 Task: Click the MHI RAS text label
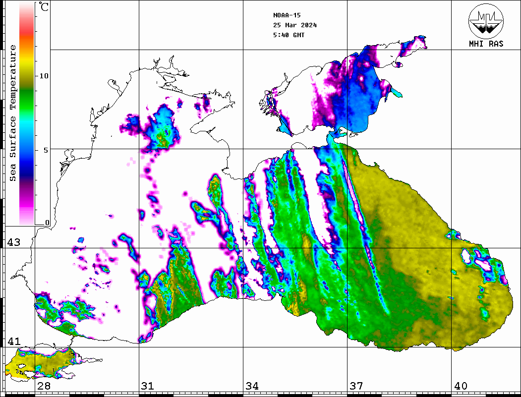point(486,44)
